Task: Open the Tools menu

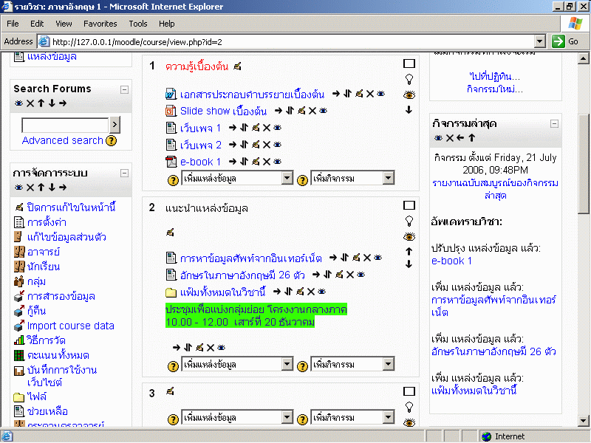Action: (x=137, y=24)
